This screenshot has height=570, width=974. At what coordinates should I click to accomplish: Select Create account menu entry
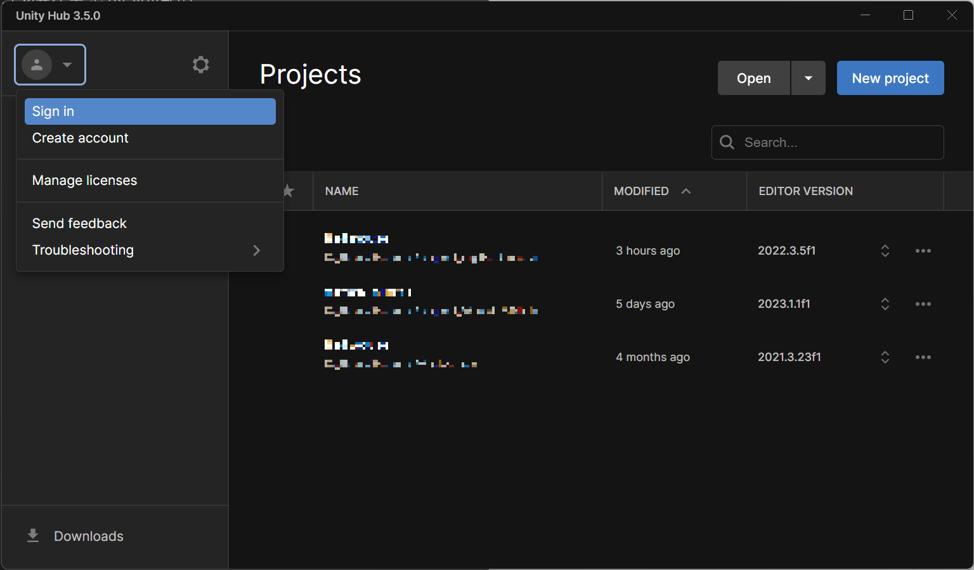[150, 138]
